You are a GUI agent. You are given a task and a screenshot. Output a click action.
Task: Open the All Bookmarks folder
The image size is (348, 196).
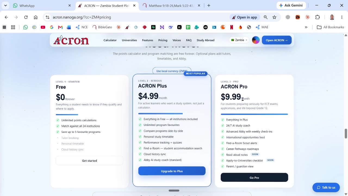[331, 27]
